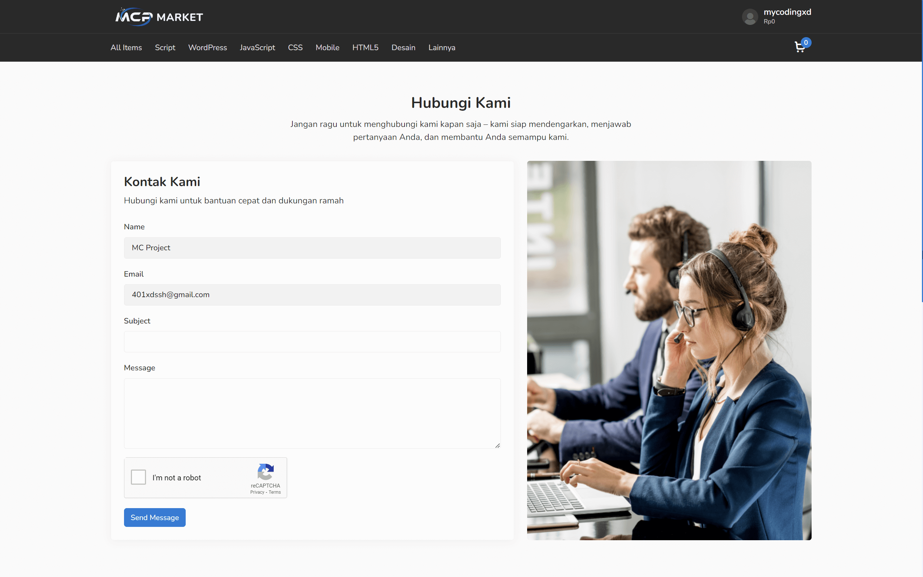The height and width of the screenshot is (577, 923).
Task: Click the Name field with MC Project
Action: click(312, 248)
